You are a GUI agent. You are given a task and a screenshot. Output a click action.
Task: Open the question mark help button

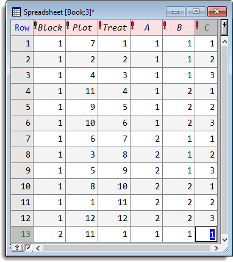point(17,248)
